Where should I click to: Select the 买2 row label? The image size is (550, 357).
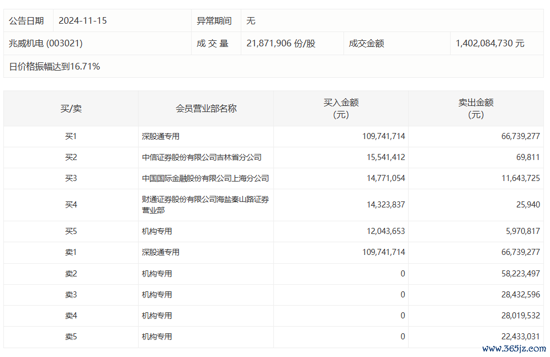pyautogui.click(x=71, y=157)
